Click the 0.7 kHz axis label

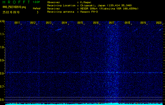tap(2, 87)
